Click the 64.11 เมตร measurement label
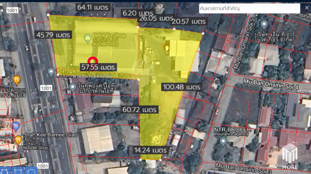Screen dimensions: 311x174 coord(93,7)
